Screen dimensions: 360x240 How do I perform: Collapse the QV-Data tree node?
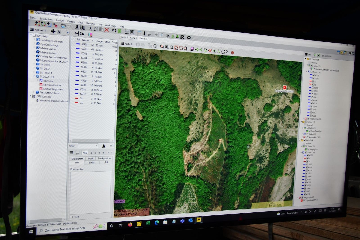tap(31, 35)
